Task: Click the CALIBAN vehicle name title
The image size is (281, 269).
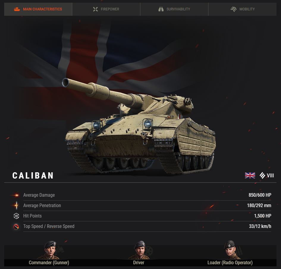Action: click(33, 176)
